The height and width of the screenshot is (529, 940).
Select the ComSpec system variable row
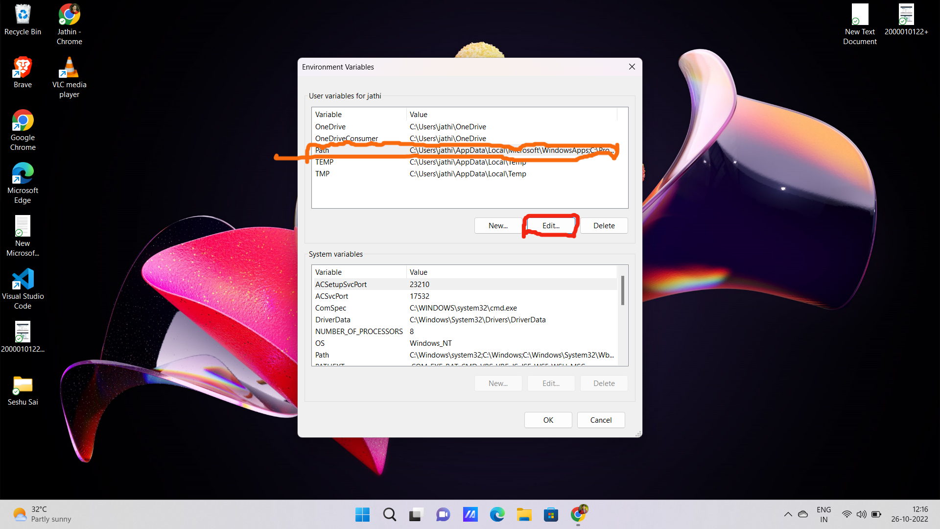[x=464, y=308]
